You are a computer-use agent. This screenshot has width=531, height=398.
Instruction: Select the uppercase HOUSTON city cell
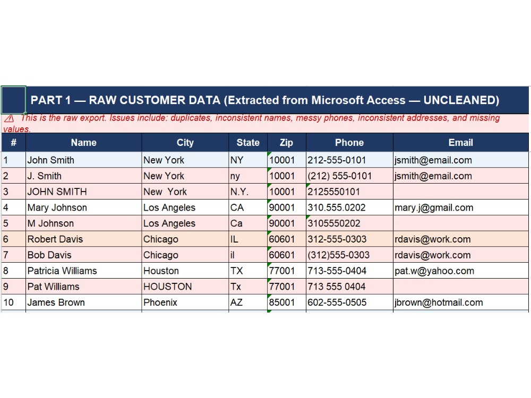click(x=185, y=287)
